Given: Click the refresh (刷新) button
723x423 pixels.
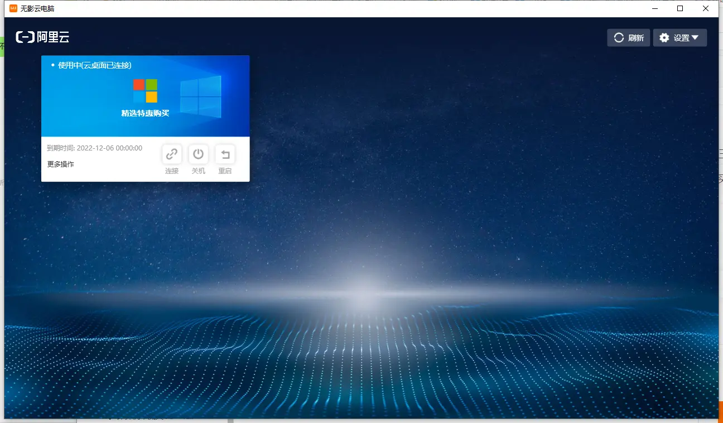Looking at the screenshot, I should click(629, 38).
